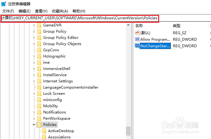
Task: Select the Holographic folder icon
Action: click(x=39, y=56)
